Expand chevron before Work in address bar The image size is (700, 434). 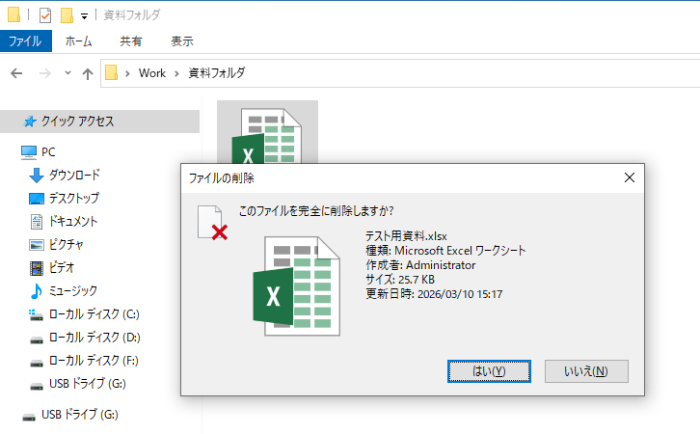tap(127, 73)
